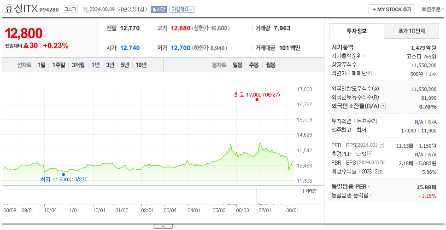Viewport: 446px width, 230px height.
Task: Select the 3년 line chart period
Action: pos(110,65)
